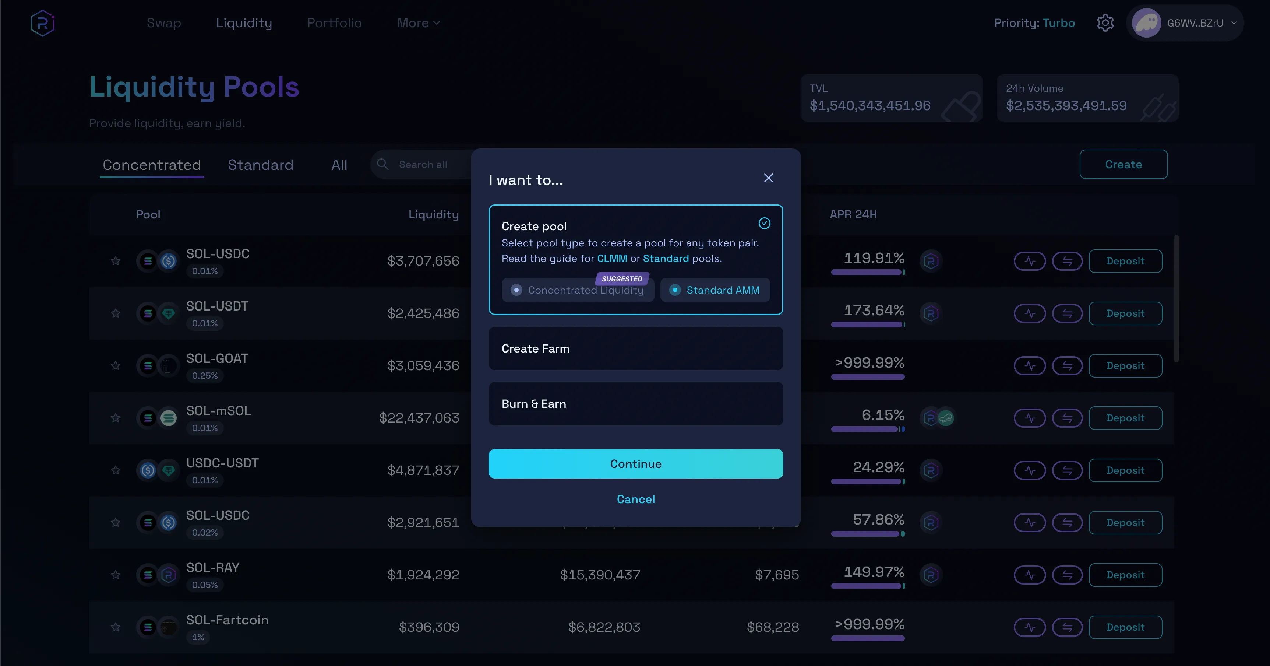
Task: Go to Portfolio in top navigation
Action: coord(334,23)
